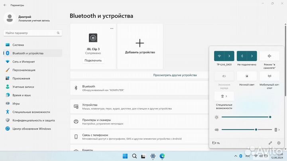Edit quick settings with the pencil icon
This screenshot has height=161, width=287.
pos(270,143)
